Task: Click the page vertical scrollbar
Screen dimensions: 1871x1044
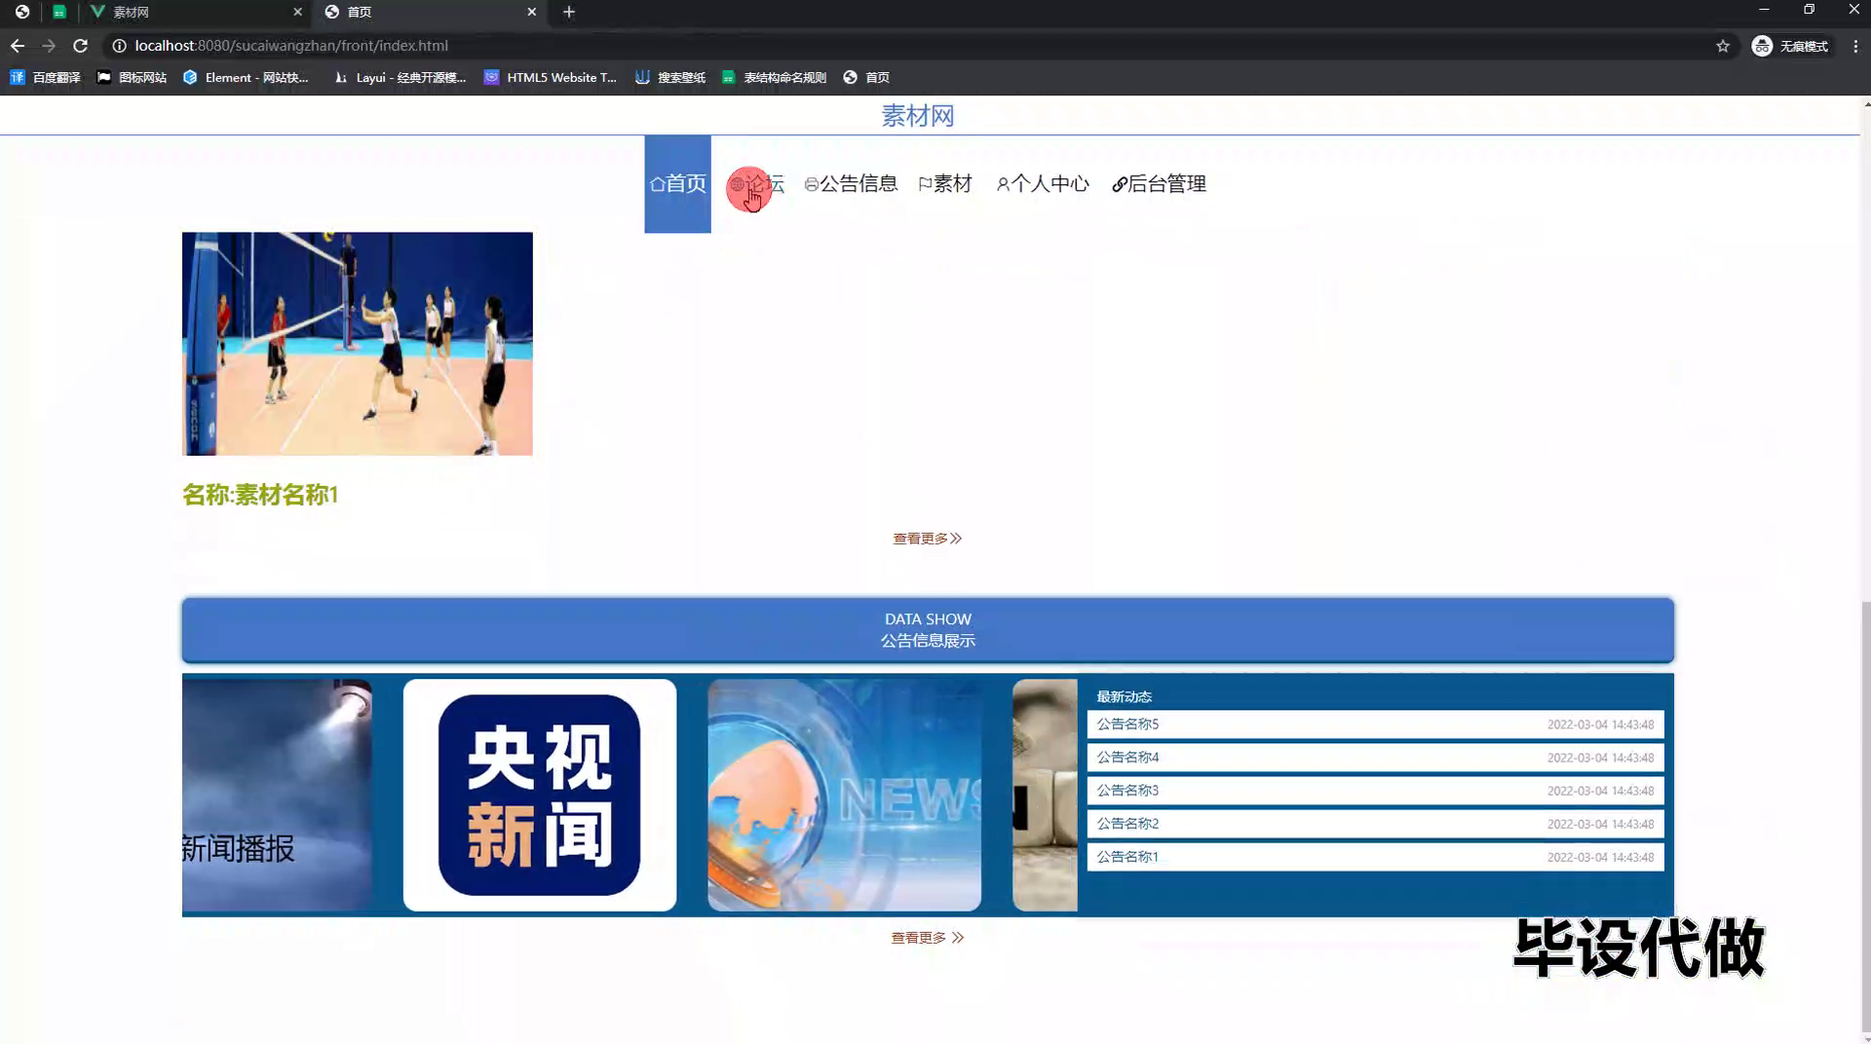Action: 1865,818
